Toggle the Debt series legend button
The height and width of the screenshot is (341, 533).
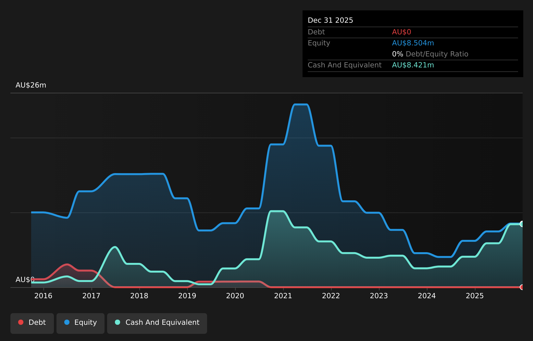32,323
